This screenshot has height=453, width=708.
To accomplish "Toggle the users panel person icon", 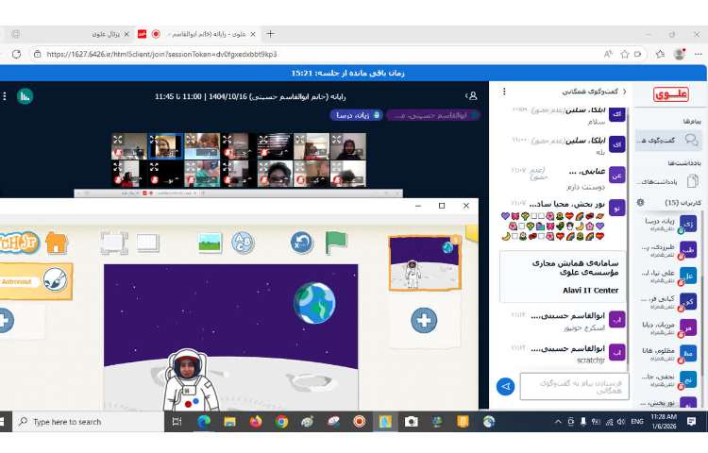I will tap(472, 95).
